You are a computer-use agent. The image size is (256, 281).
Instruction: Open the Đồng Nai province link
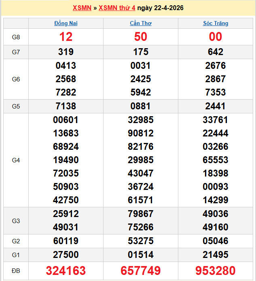pos(66,23)
